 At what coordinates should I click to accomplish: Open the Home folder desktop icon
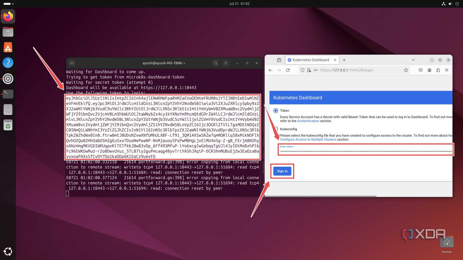coord(447,245)
